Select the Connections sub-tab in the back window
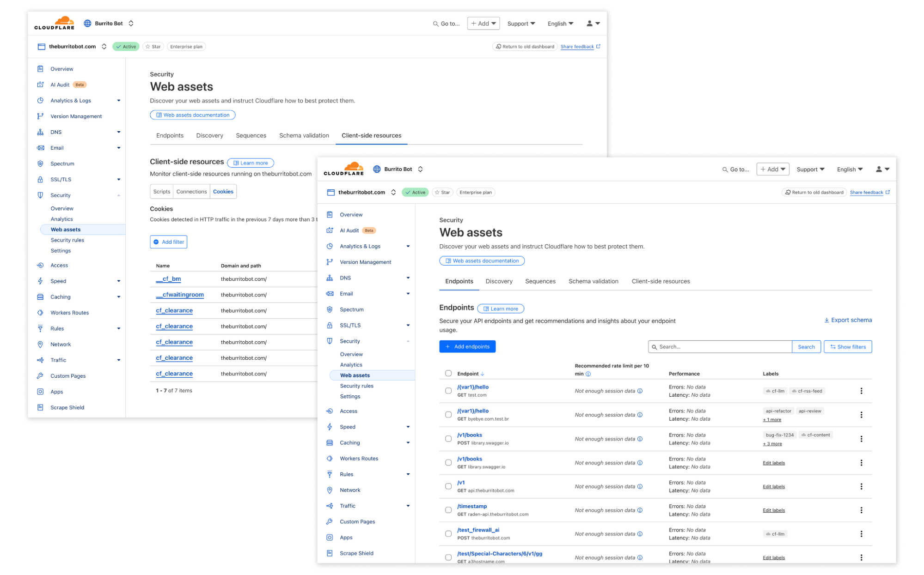The image size is (924, 575). tap(191, 192)
